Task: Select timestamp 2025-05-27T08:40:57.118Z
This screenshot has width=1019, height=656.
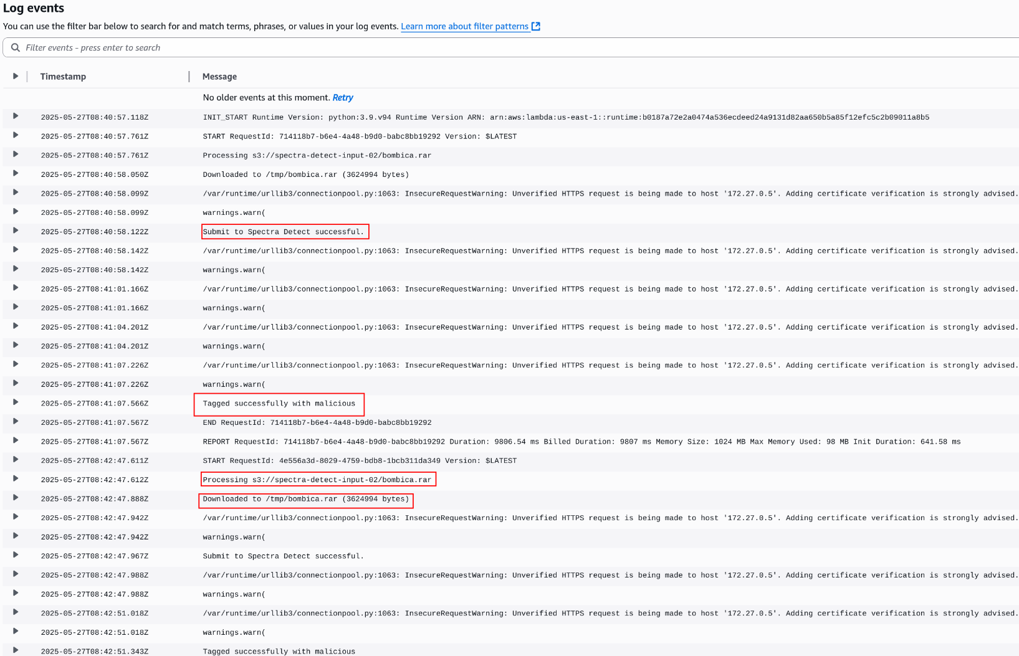Action: point(95,117)
